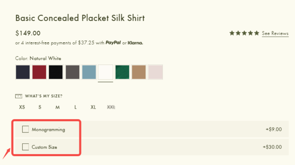This screenshot has height=165, width=295.
Task: Pick the emerald green color swatch
Action: tap(122, 72)
